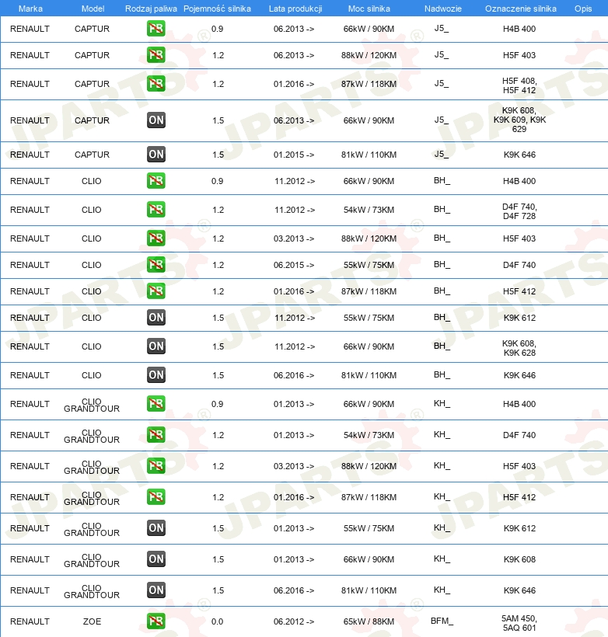Select CLIO GRANDTOUR model in H4B 400 row
The height and width of the screenshot is (637, 608).
point(92,405)
